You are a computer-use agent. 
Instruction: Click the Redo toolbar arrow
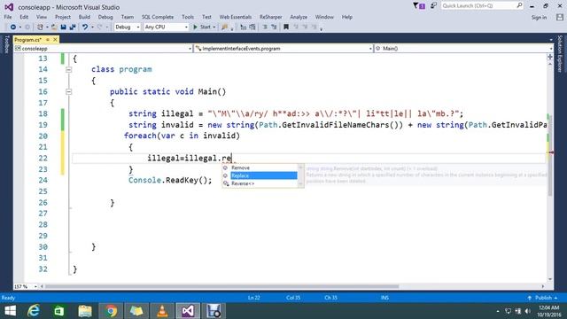[100, 27]
